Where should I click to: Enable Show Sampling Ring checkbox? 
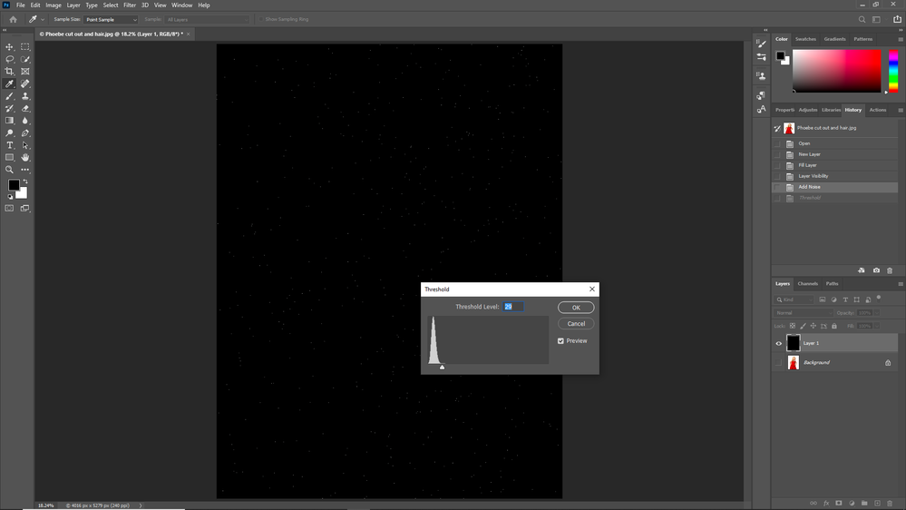pos(261,19)
